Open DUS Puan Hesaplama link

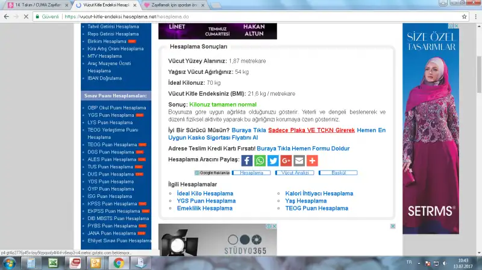[x=111, y=174]
